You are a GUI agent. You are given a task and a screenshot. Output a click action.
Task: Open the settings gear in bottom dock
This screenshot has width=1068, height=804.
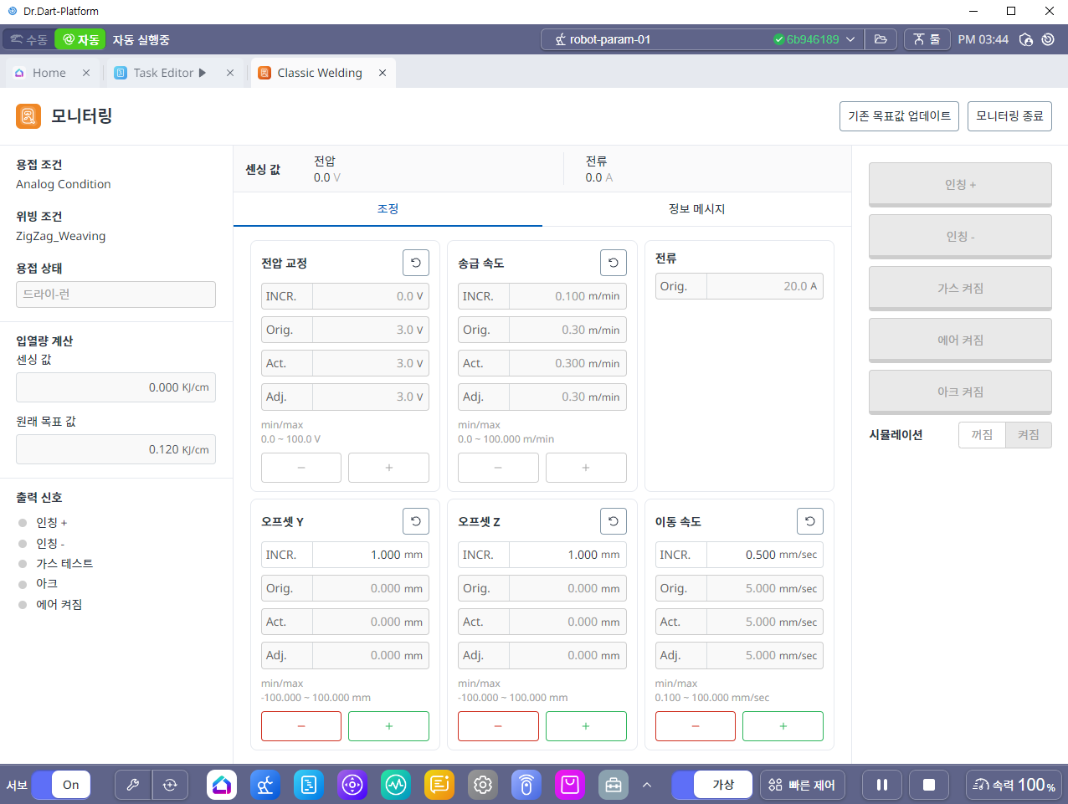(483, 785)
